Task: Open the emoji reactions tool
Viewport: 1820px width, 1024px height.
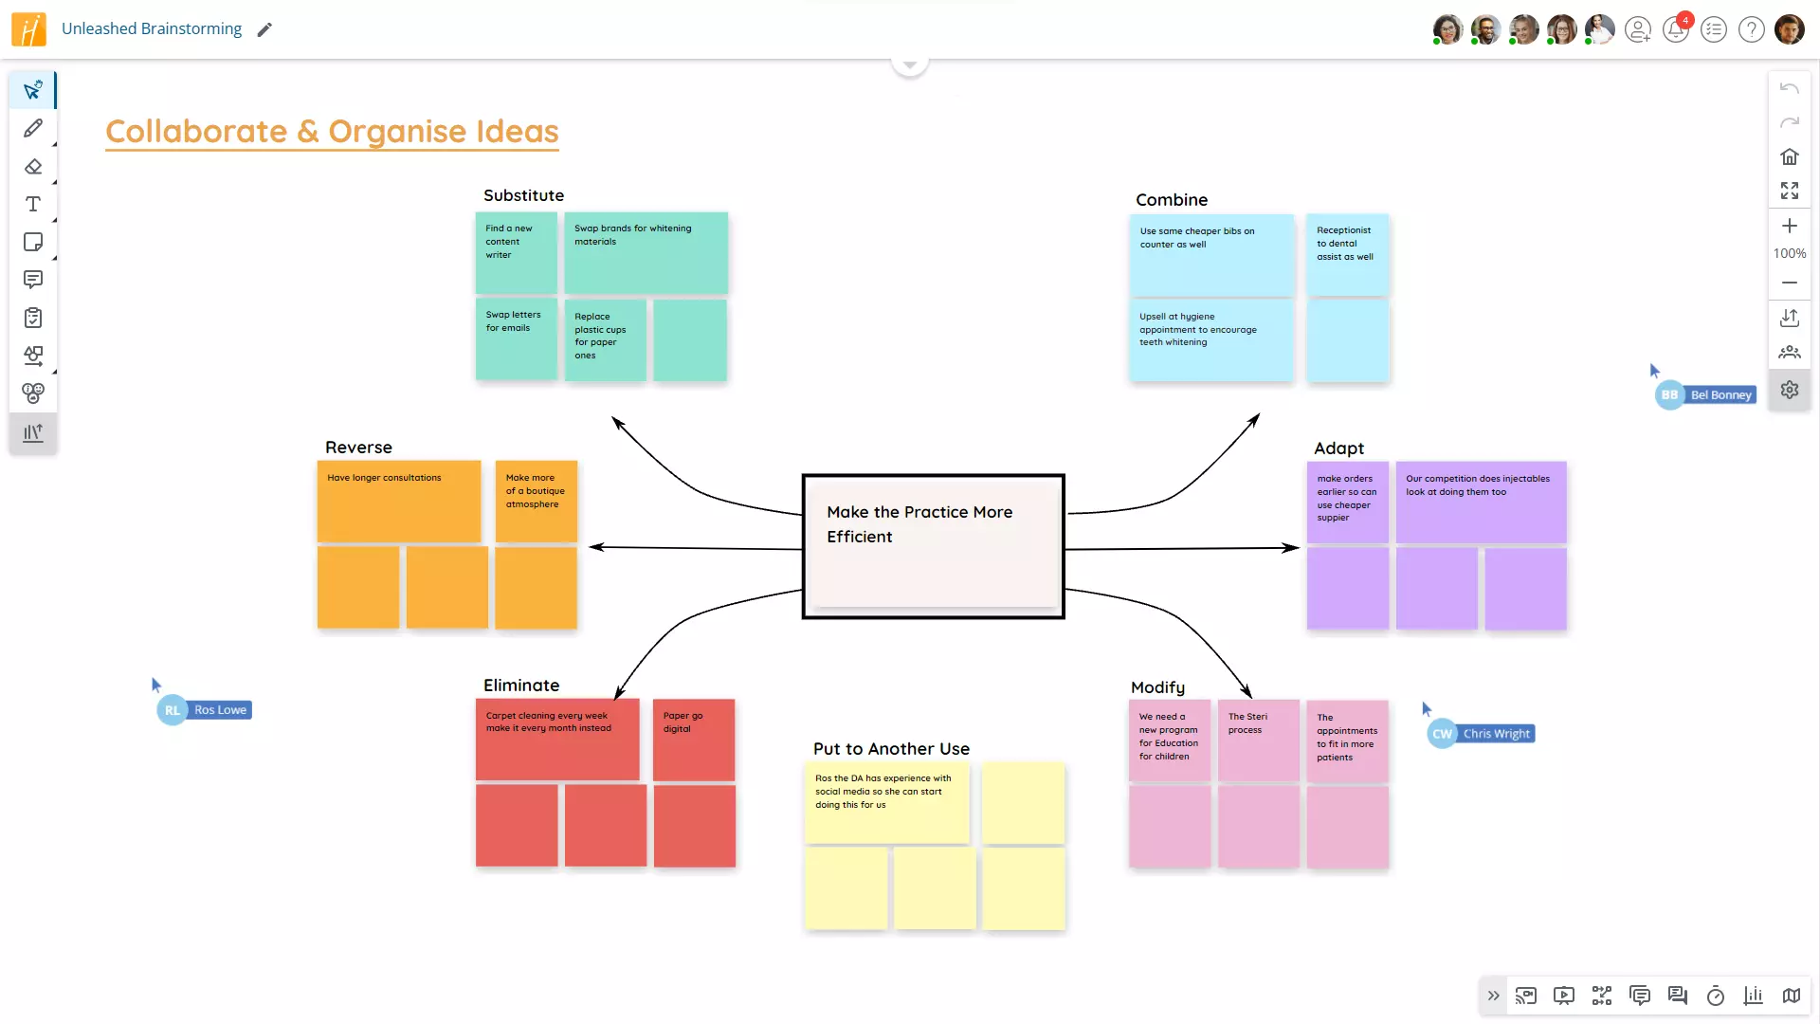Action: pyautogui.click(x=33, y=393)
